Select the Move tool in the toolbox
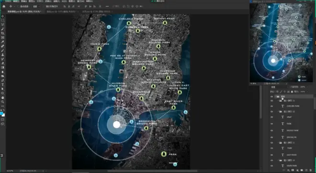 pyautogui.click(x=2, y=16)
